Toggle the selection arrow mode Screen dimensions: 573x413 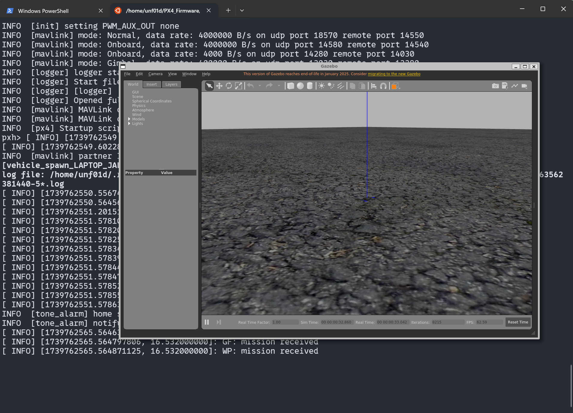(x=209, y=86)
